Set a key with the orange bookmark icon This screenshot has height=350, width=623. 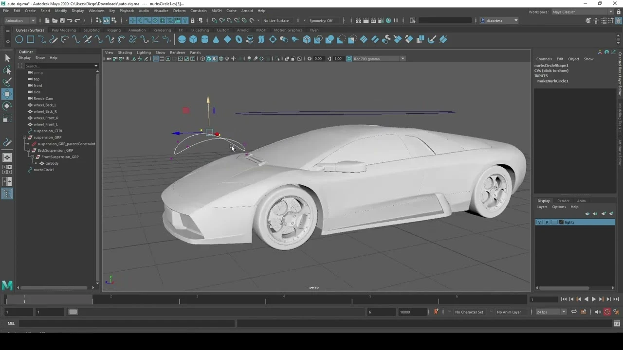tap(436, 312)
